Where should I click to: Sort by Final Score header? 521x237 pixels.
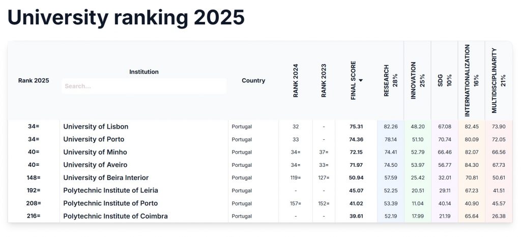coord(354,80)
